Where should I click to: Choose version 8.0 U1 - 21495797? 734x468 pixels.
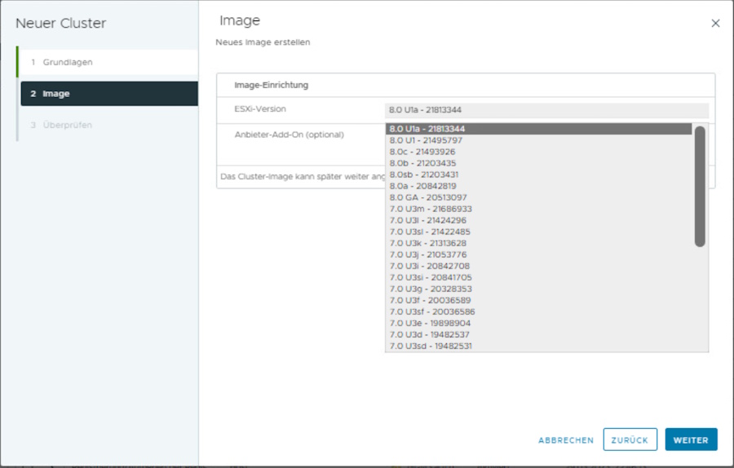point(538,140)
